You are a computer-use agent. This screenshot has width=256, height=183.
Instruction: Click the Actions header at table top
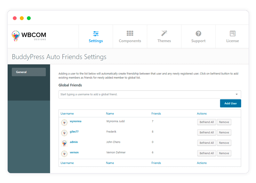[x=202, y=113]
